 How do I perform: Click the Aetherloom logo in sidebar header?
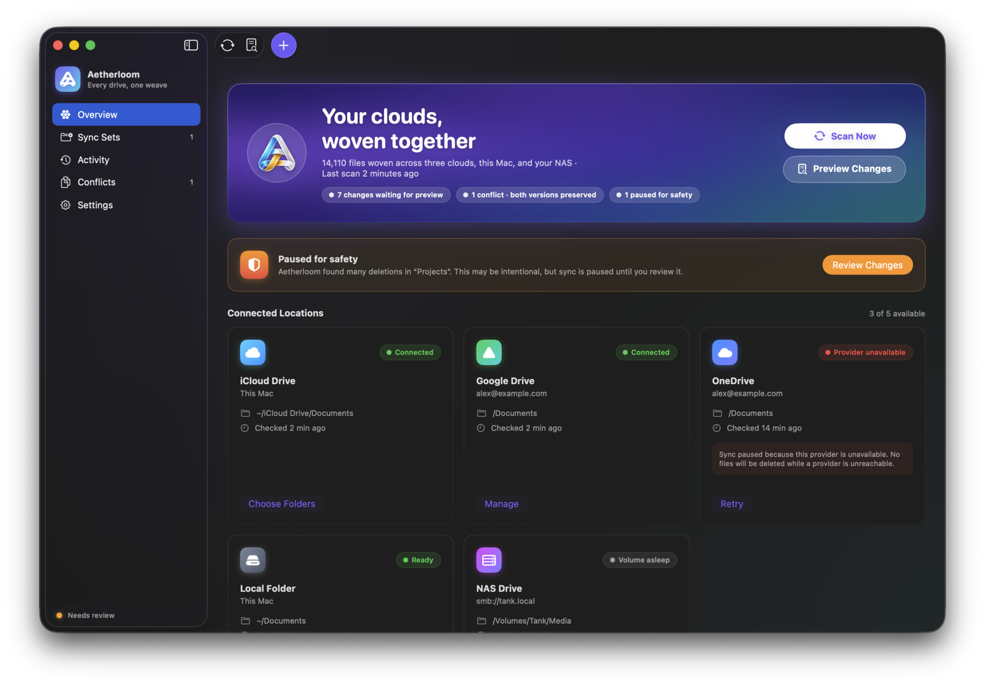point(68,79)
